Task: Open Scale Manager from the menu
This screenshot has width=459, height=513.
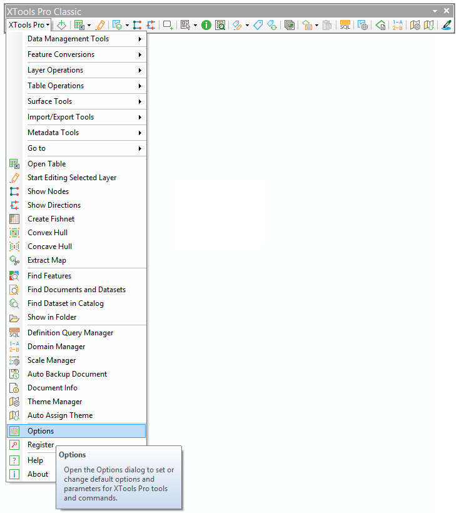Action: [76, 360]
